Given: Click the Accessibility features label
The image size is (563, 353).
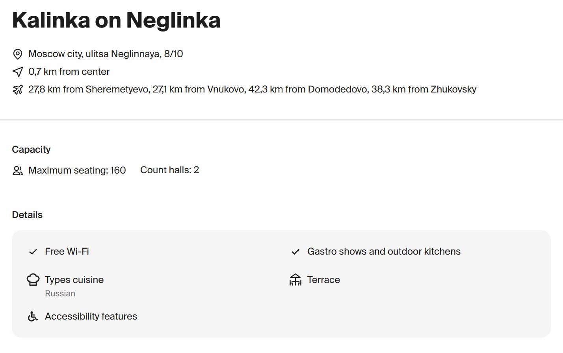Looking at the screenshot, I should 91,316.
